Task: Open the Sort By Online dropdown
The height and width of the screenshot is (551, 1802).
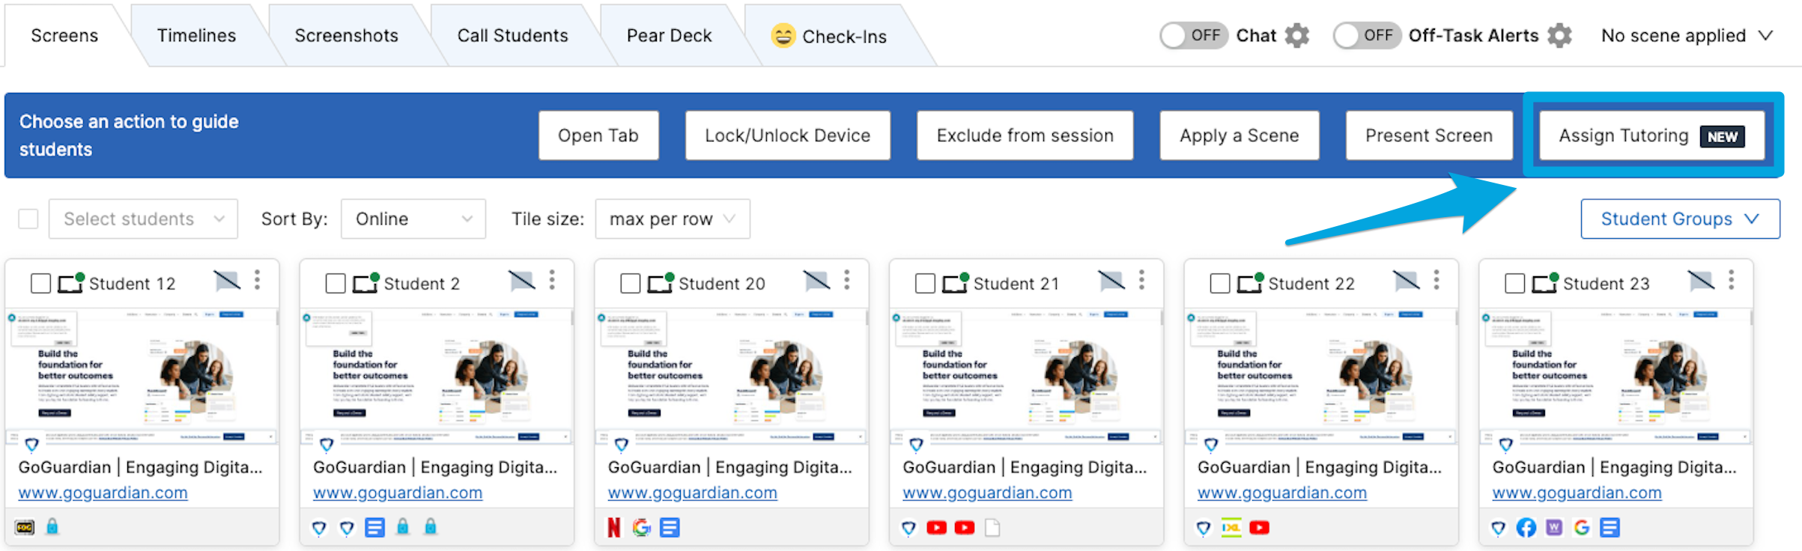Action: [x=413, y=219]
